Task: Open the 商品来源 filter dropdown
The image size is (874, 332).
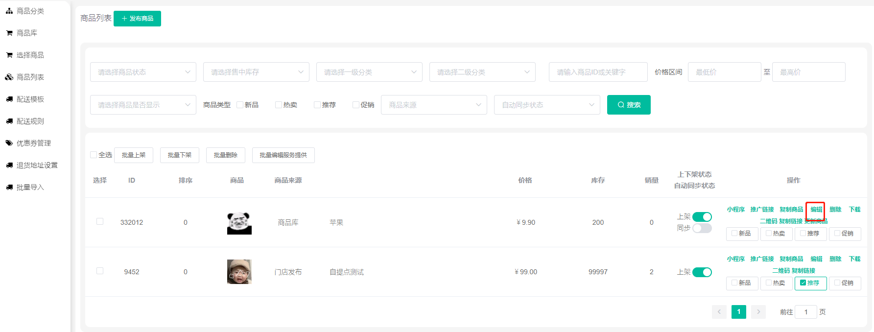Action: point(434,105)
